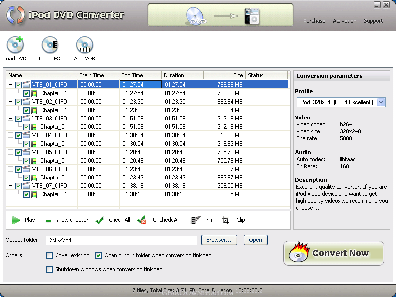The height and width of the screenshot is (297, 396).
Task: Click the DVD disc image in the banner
Action: (196, 16)
